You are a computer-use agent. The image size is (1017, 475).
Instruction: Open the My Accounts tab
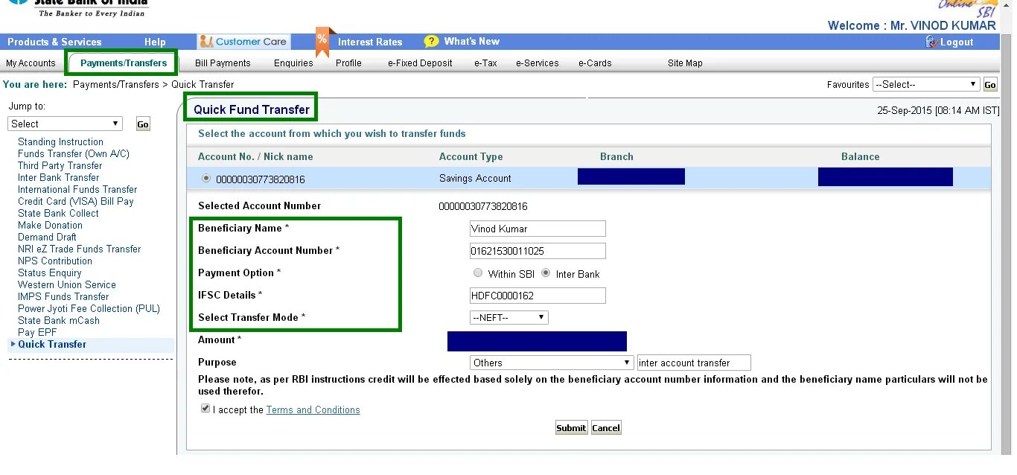pos(31,63)
